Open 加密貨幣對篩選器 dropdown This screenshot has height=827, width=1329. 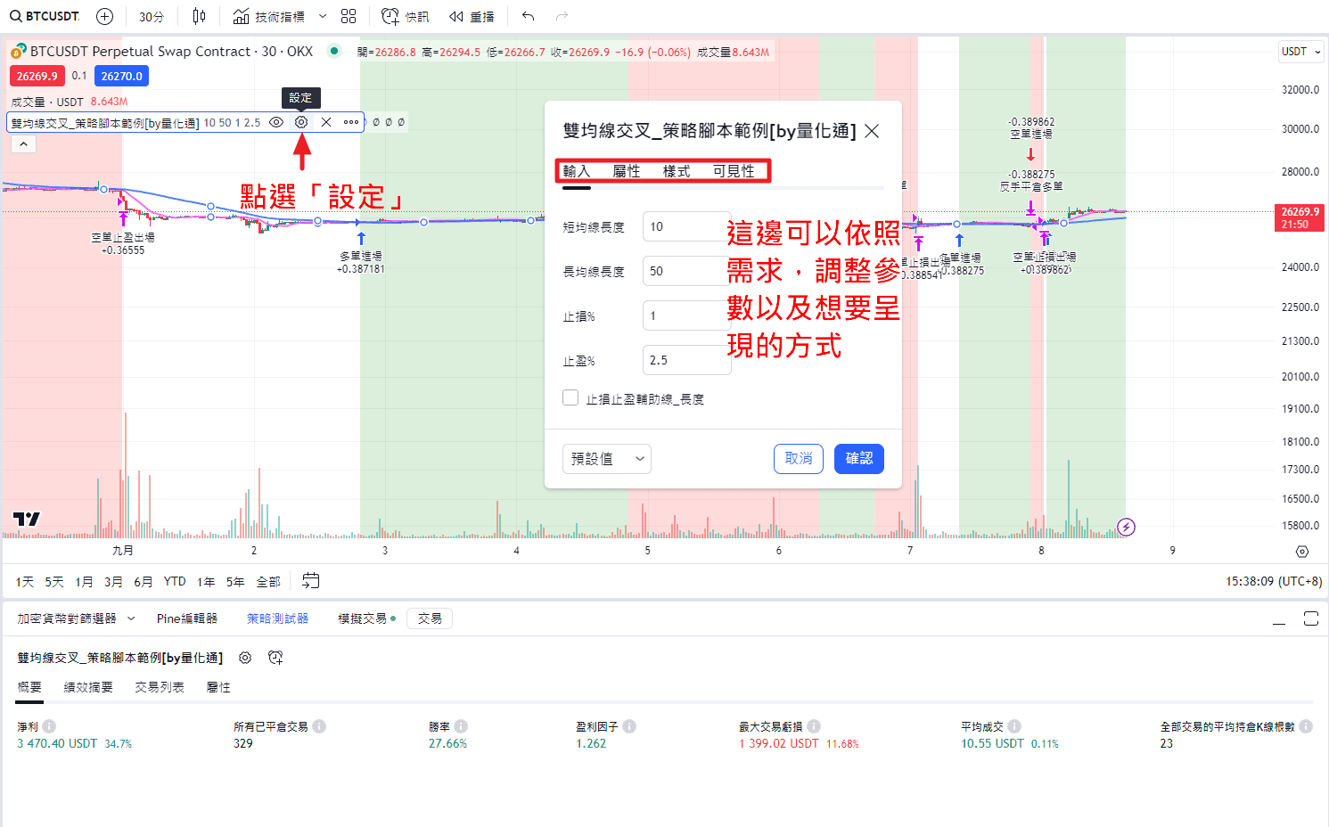(x=76, y=618)
